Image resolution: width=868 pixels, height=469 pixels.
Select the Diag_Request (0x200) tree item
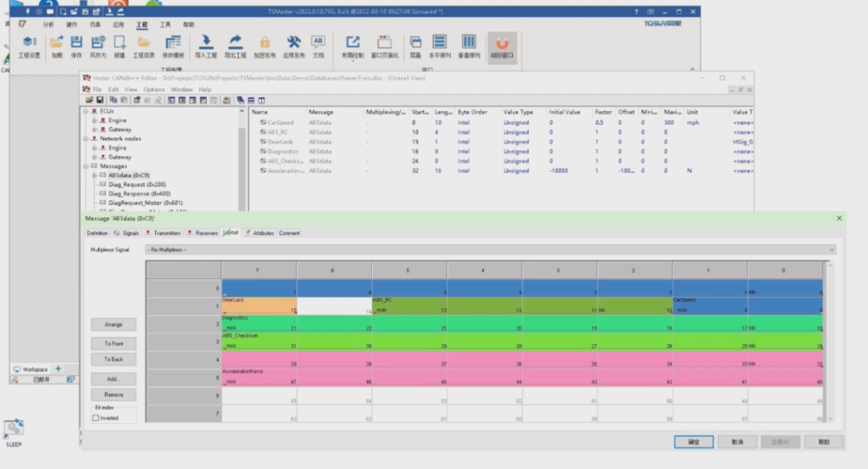(x=137, y=185)
